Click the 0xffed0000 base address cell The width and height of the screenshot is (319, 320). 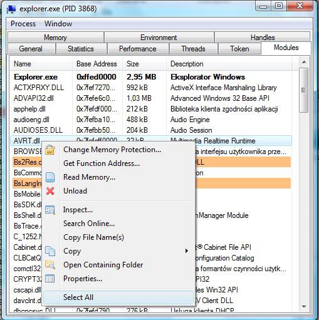point(97,77)
